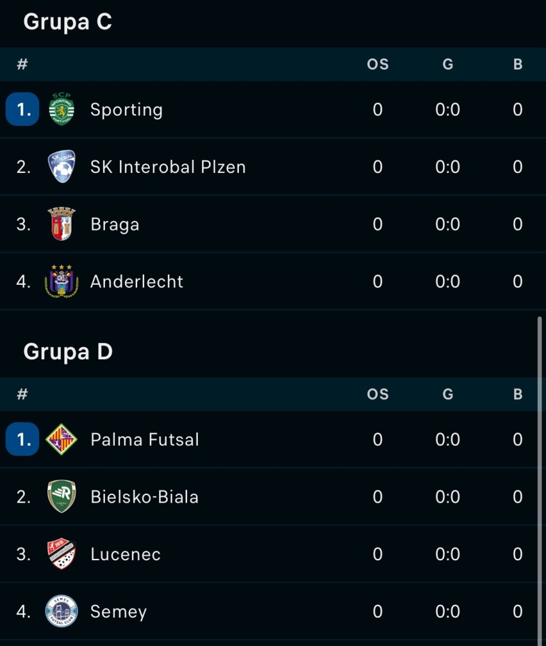Tap the Grupa C heading
The height and width of the screenshot is (646, 546).
[x=68, y=22]
